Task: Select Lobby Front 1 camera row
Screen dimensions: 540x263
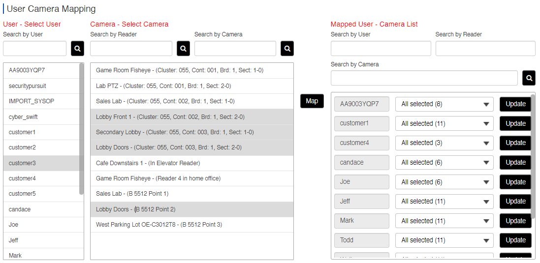Action: 192,117
